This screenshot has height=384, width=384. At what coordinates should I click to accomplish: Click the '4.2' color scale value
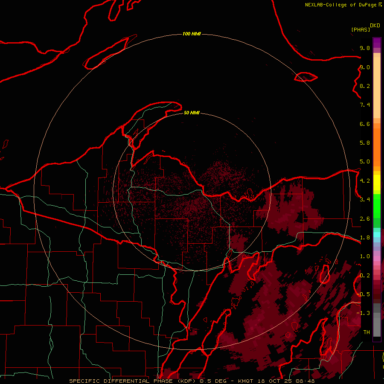[x=365, y=181]
